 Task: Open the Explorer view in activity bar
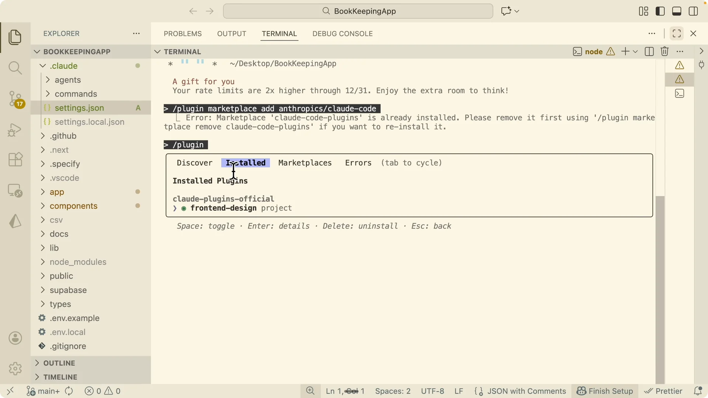click(x=15, y=37)
